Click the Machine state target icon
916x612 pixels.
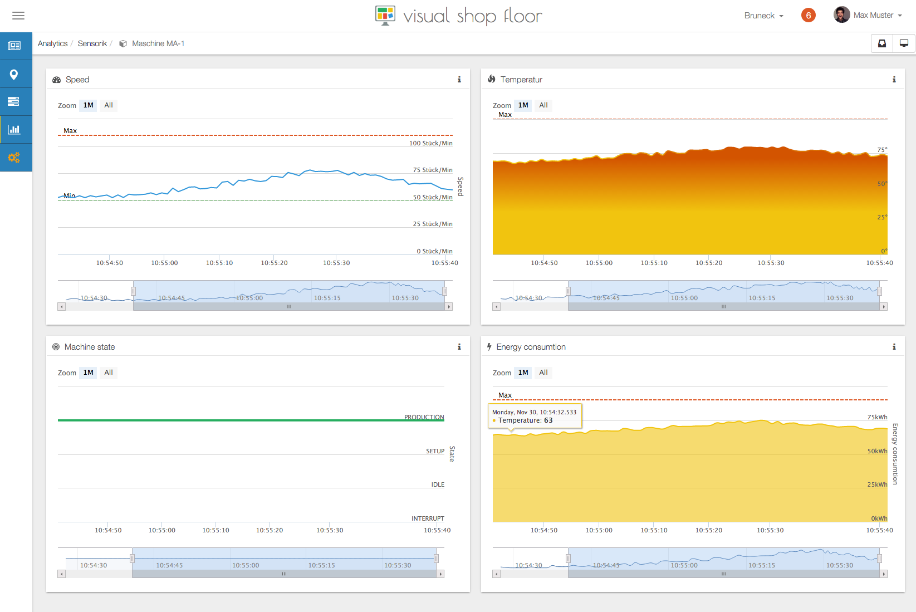coord(56,347)
